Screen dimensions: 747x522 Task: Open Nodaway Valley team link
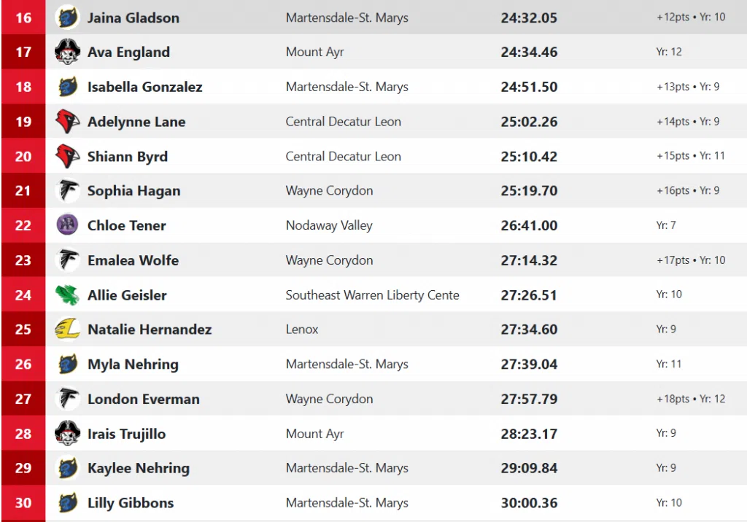click(329, 226)
